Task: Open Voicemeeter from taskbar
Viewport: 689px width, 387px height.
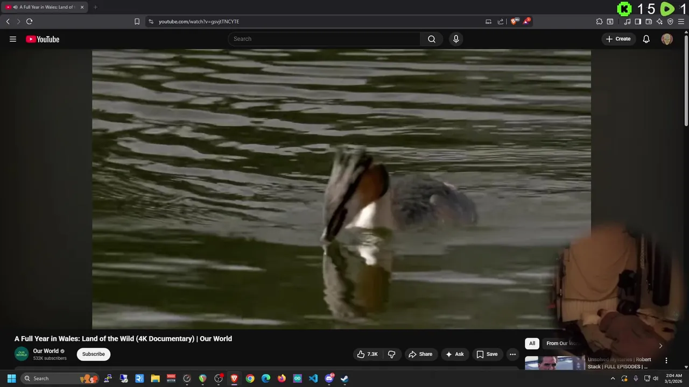Action: (x=171, y=378)
